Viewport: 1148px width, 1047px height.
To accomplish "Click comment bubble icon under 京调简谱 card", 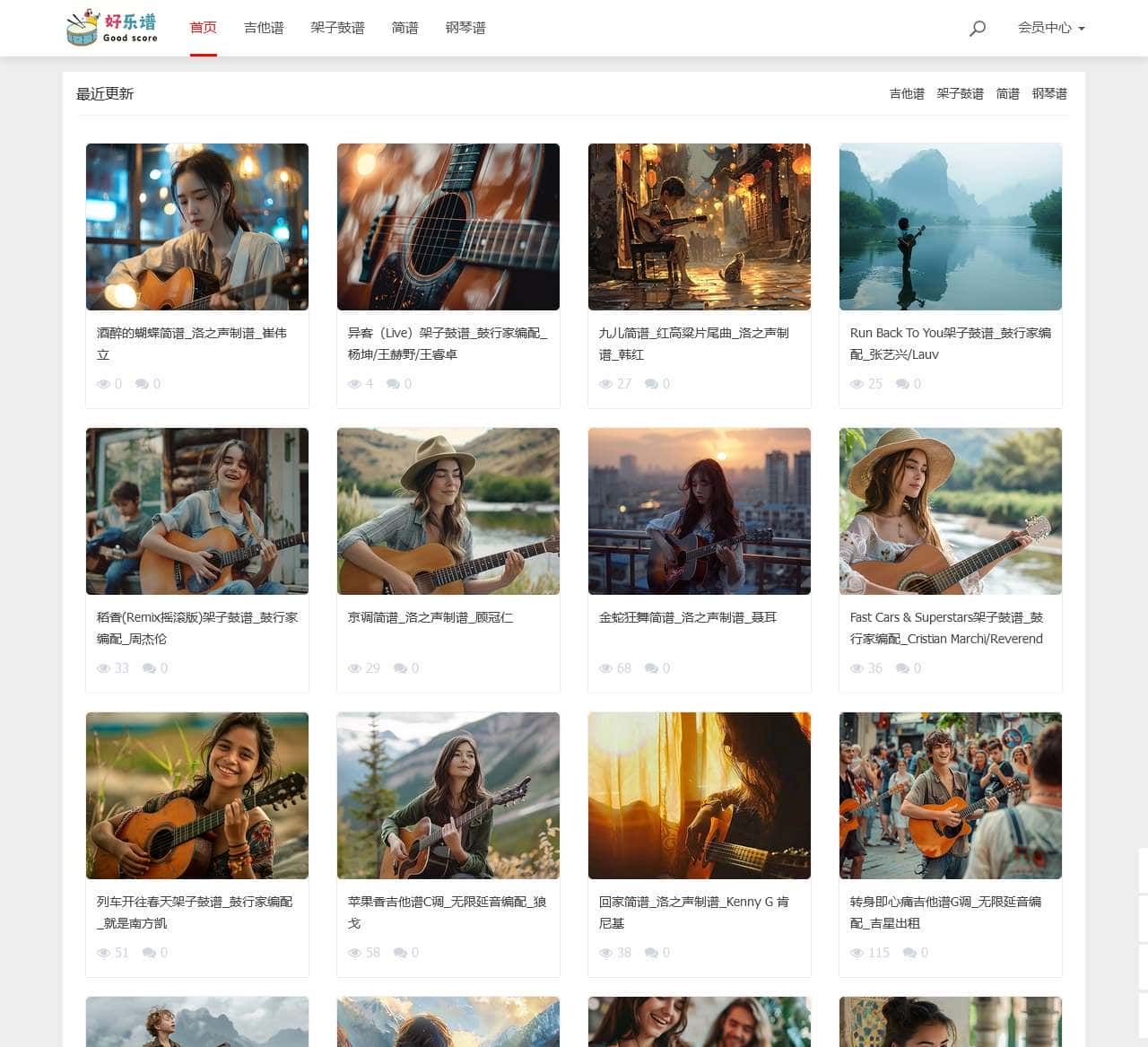I will click(x=400, y=668).
